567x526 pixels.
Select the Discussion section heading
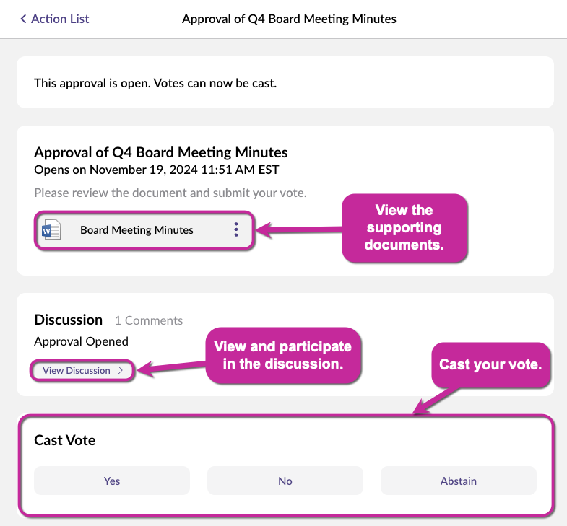(x=69, y=320)
